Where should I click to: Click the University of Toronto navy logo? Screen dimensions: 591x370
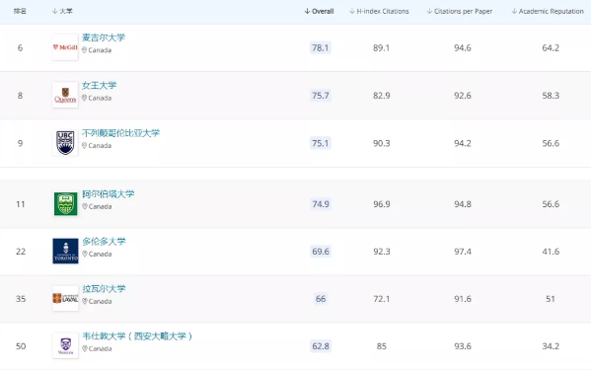pyautogui.click(x=65, y=251)
